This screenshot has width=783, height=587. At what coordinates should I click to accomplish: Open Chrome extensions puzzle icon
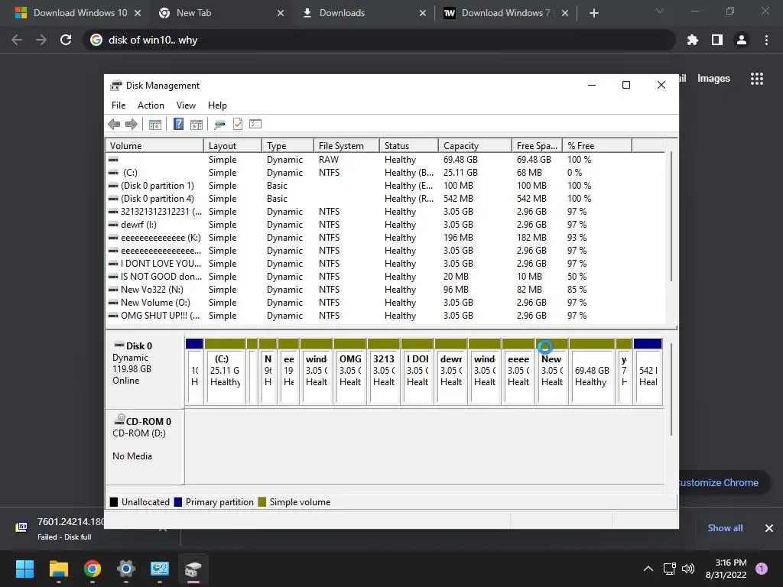point(692,40)
